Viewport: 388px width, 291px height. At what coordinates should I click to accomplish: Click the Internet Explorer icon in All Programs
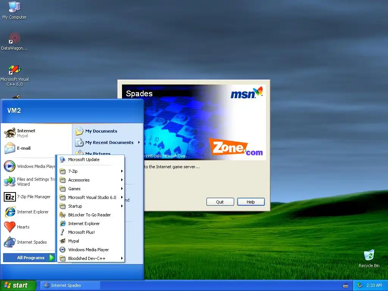(63, 224)
